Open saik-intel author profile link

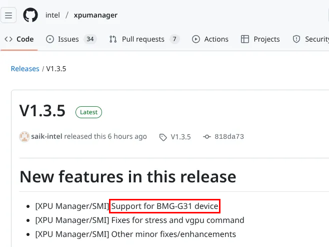[x=46, y=136]
